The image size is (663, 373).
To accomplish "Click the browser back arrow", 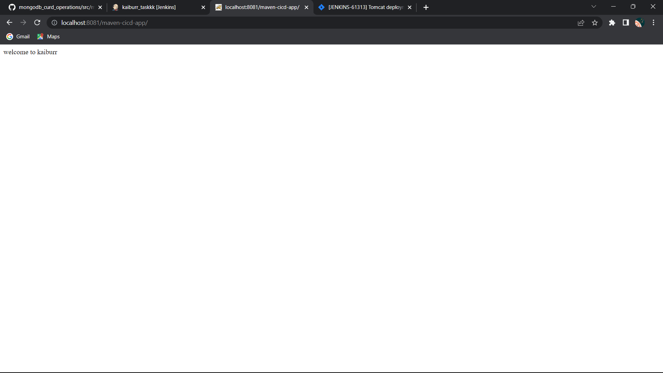I will click(x=9, y=23).
